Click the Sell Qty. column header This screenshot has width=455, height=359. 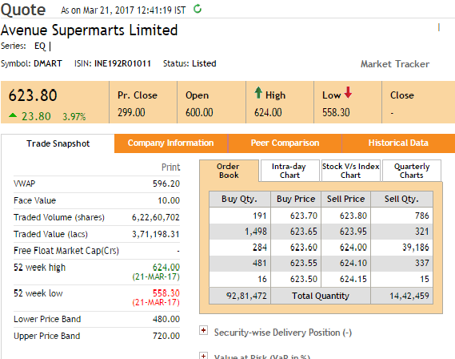(x=401, y=199)
